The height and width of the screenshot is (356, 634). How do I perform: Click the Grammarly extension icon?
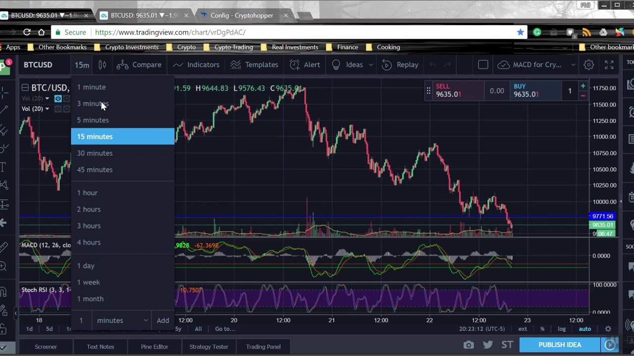[x=537, y=32]
